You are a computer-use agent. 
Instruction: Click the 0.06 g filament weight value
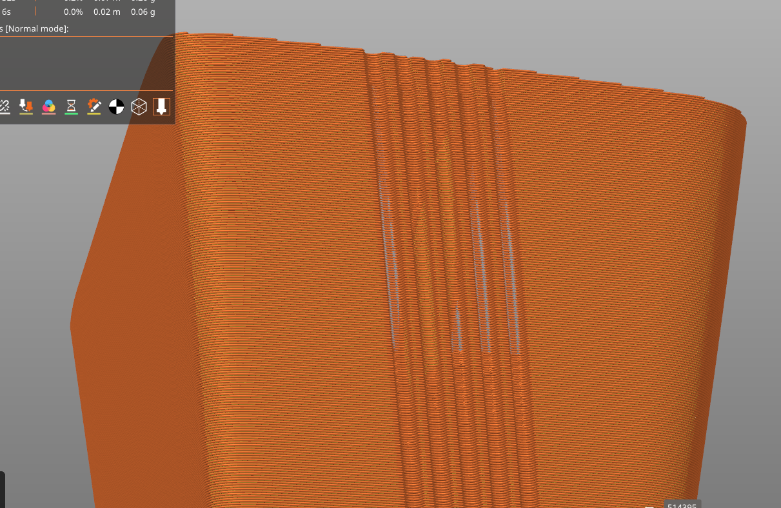143,12
